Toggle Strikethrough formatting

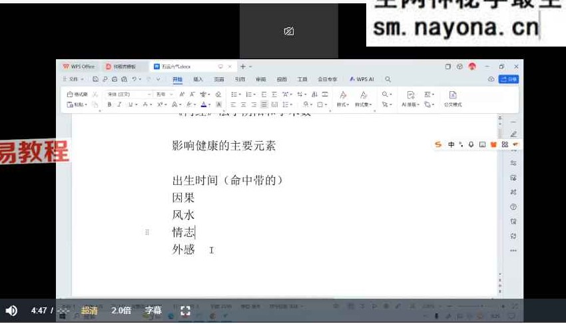pos(145,104)
